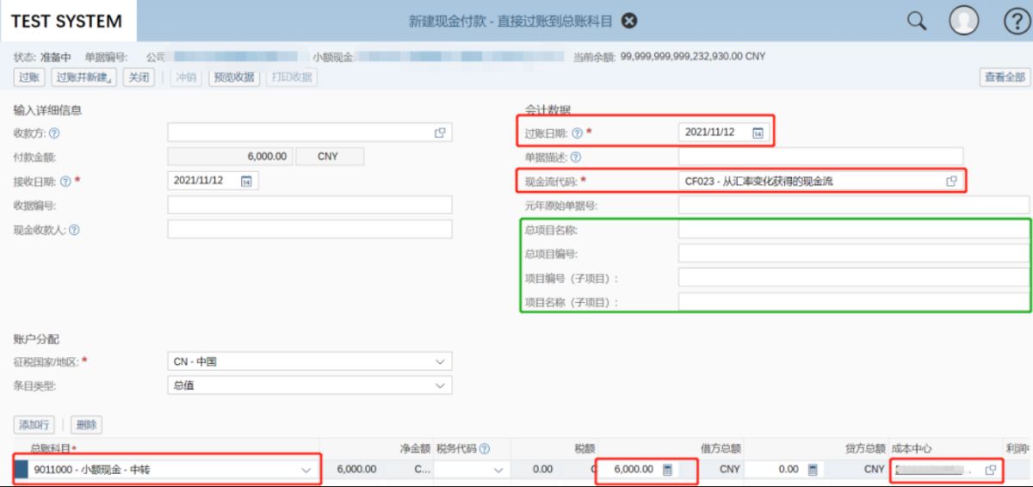Expand the 条目类型 dropdown
The image size is (1033, 487).
441,385
